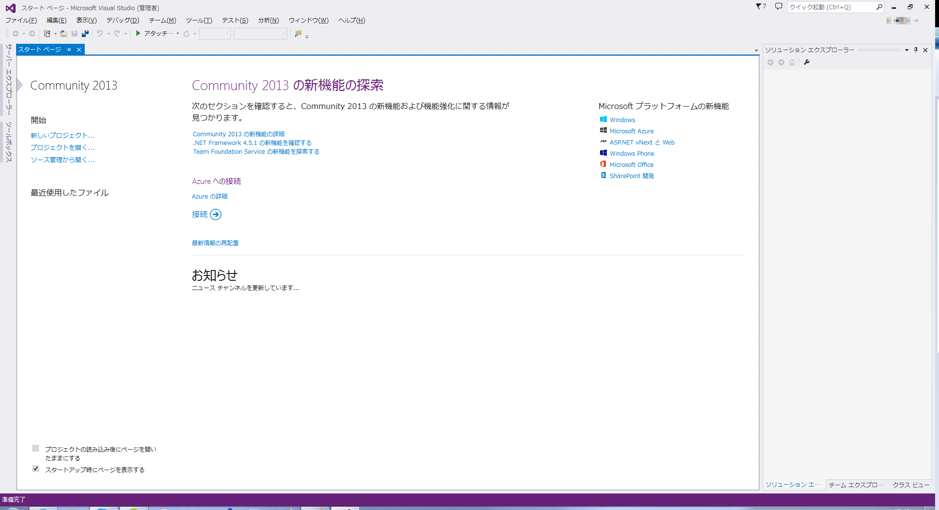Open the アタッチ dropdown arrow
This screenshot has width=939, height=510.
tap(178, 34)
